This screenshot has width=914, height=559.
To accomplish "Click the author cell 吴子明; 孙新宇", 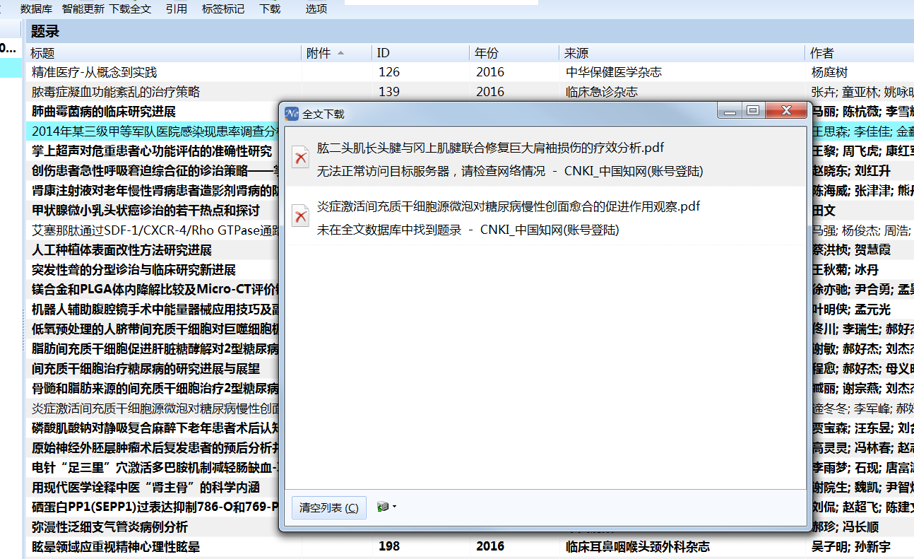I will click(851, 547).
